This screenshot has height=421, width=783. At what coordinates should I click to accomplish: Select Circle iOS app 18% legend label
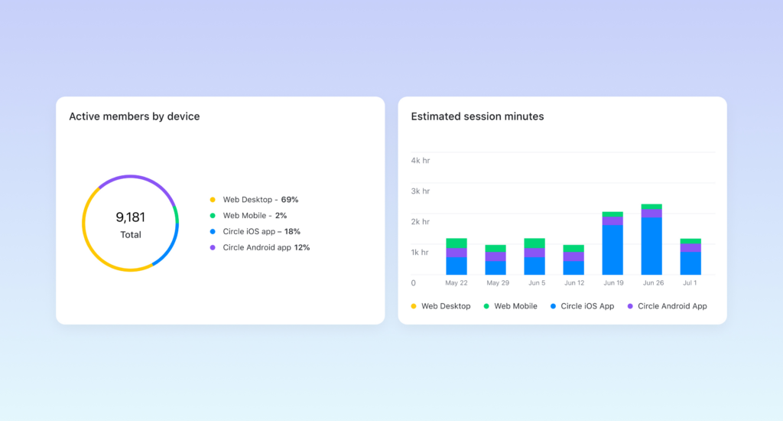262,231
